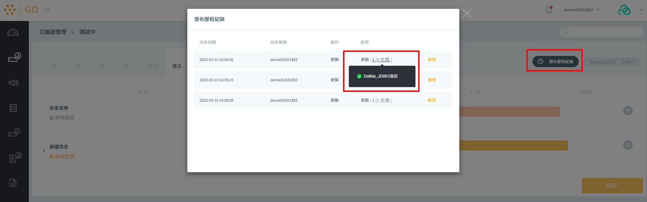Click the music player device sidebar icon
The width and height of the screenshot is (647, 202).
[14, 57]
